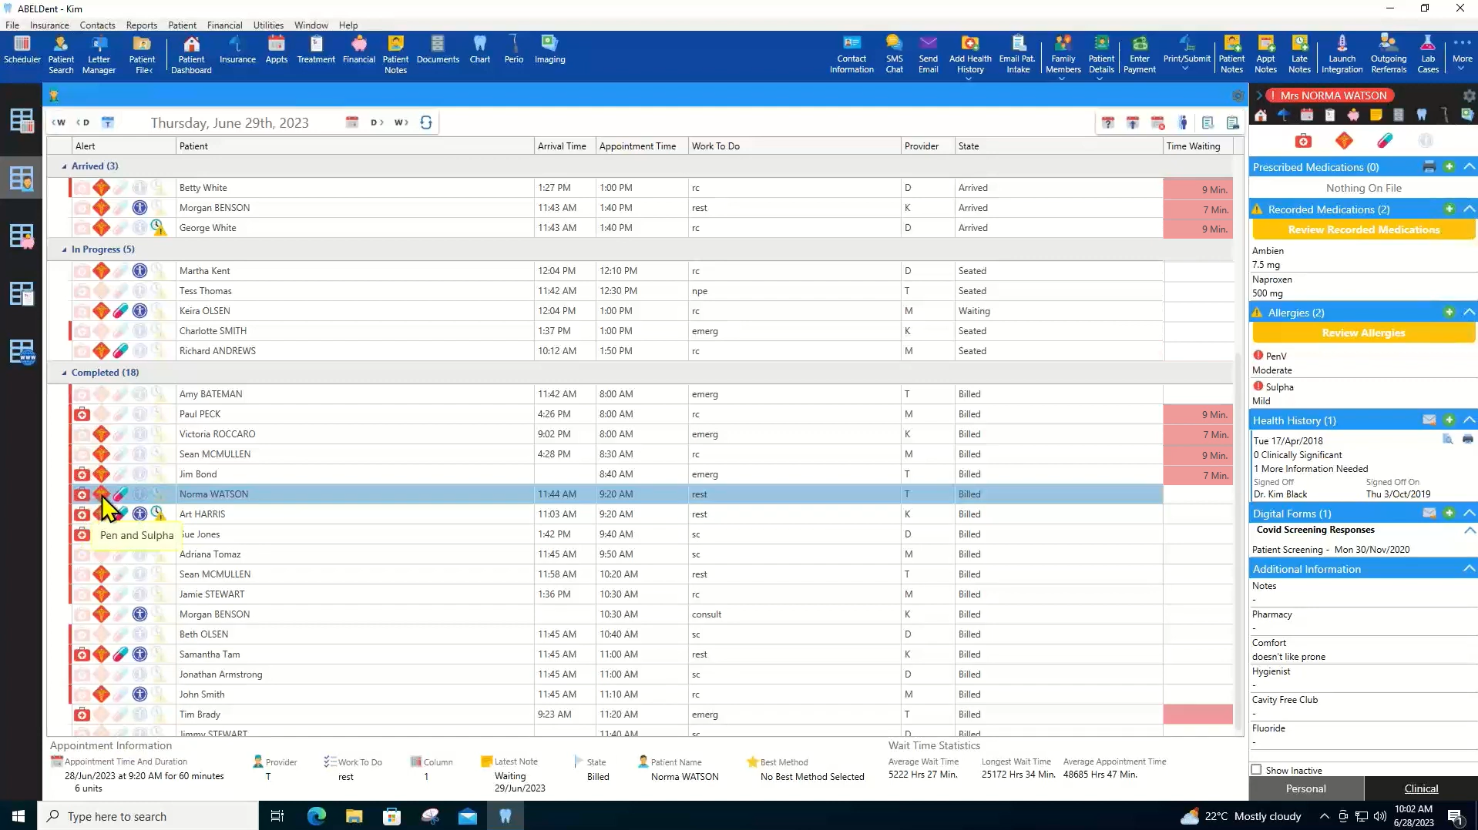
Task: Toggle the Show Inactive checkbox
Action: coord(1257,770)
